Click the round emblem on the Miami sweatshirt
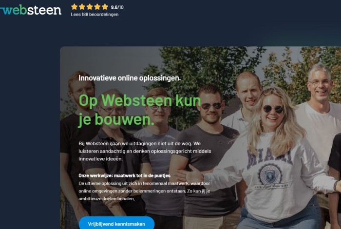Viewport: 341px width, 229px height. coord(270,174)
